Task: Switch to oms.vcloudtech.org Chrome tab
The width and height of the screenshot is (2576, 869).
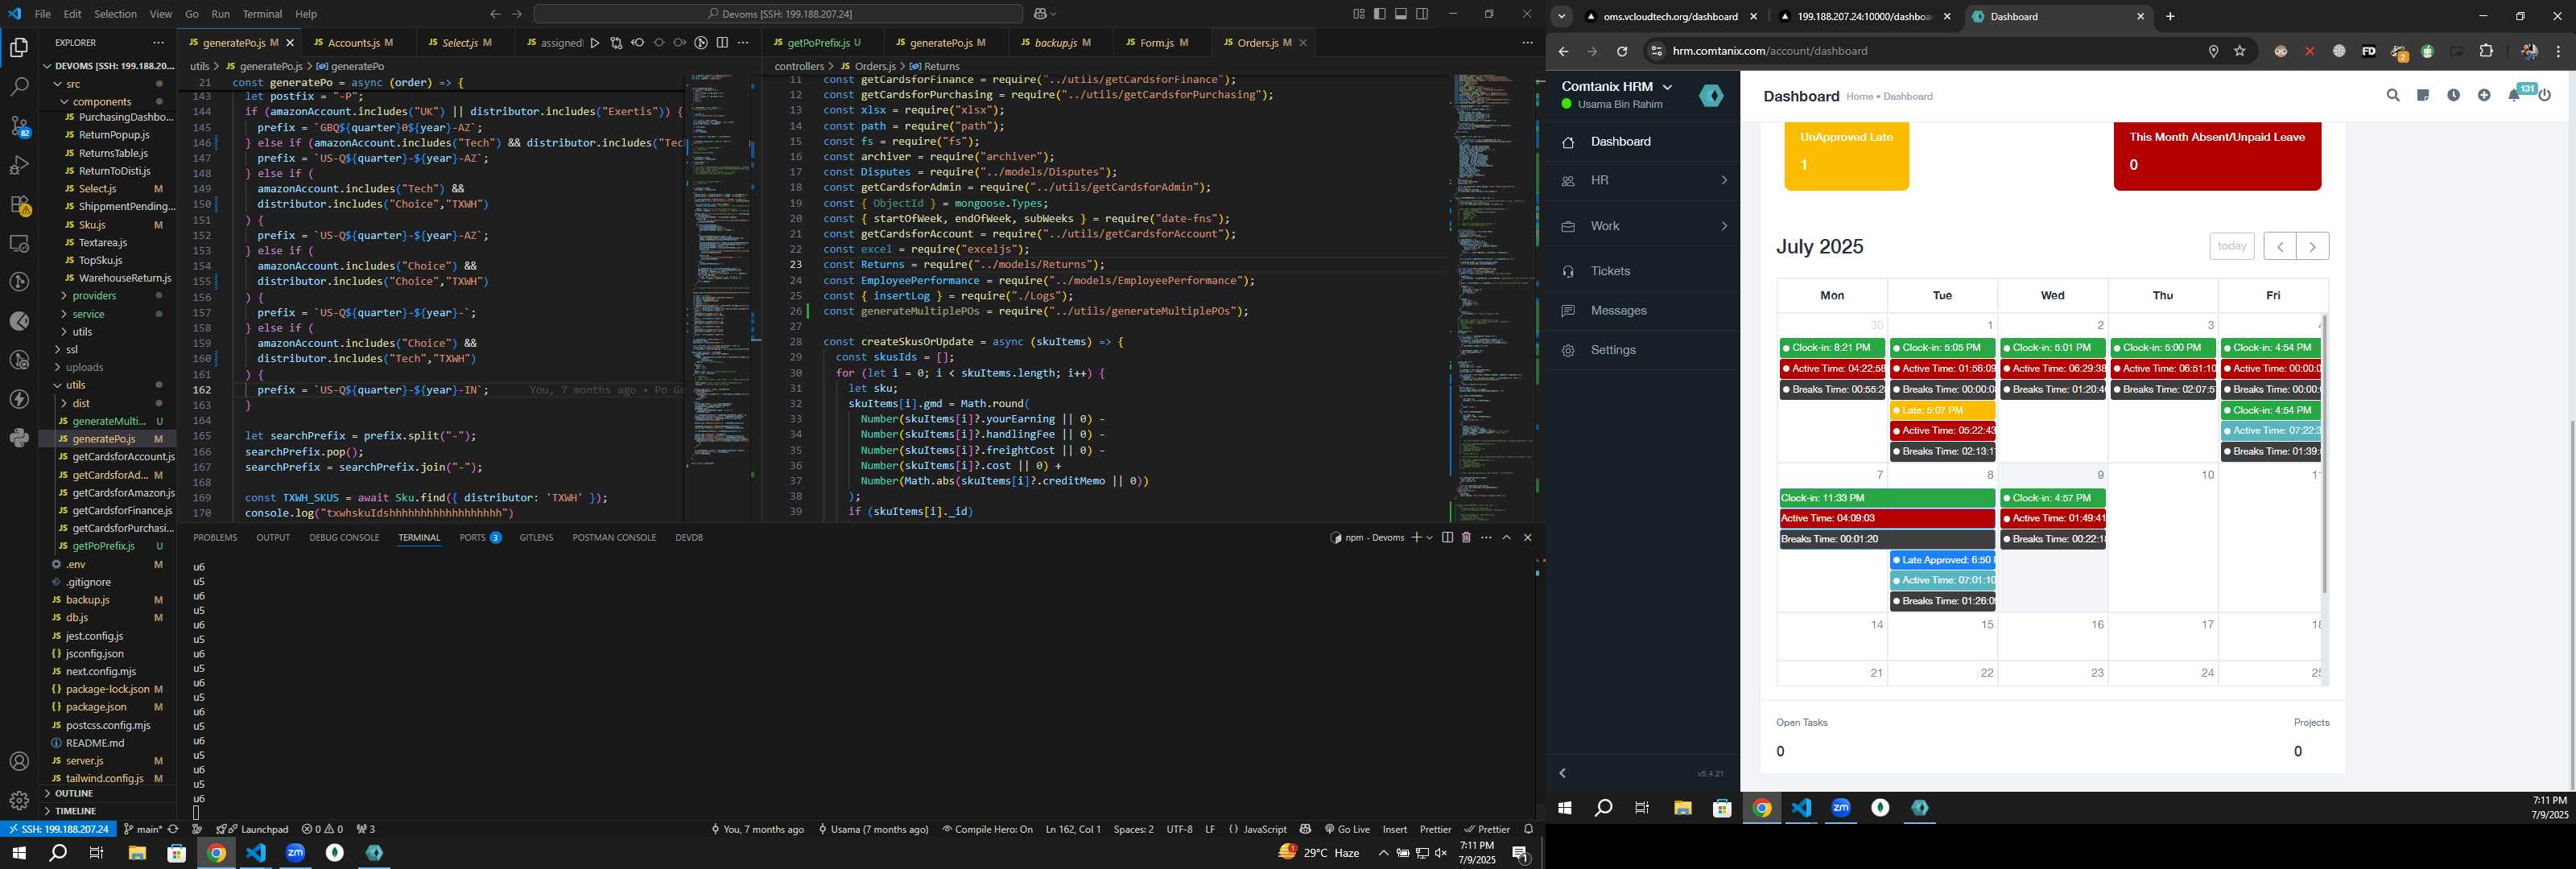Action: click(1670, 17)
